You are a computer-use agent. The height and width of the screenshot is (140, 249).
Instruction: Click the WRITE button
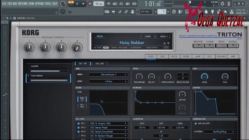147,37
